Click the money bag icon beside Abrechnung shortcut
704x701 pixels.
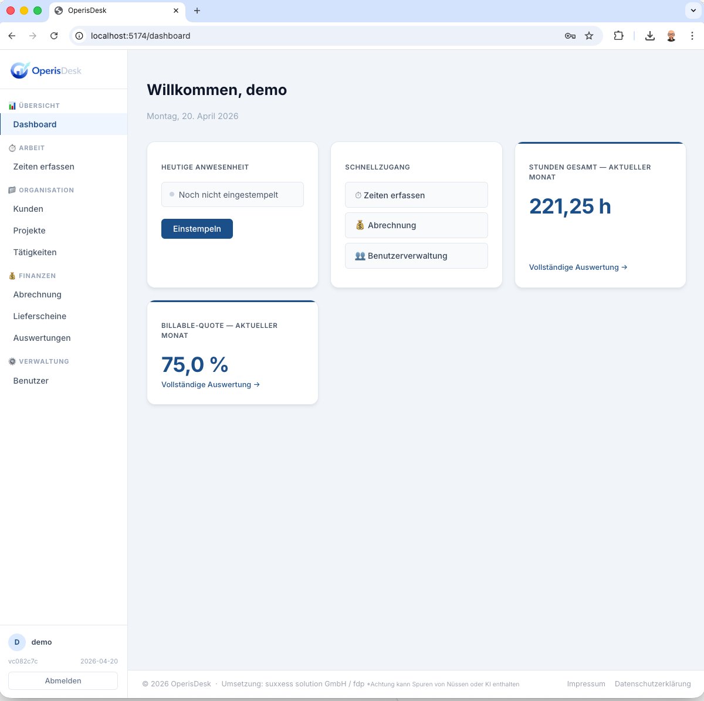pos(359,225)
